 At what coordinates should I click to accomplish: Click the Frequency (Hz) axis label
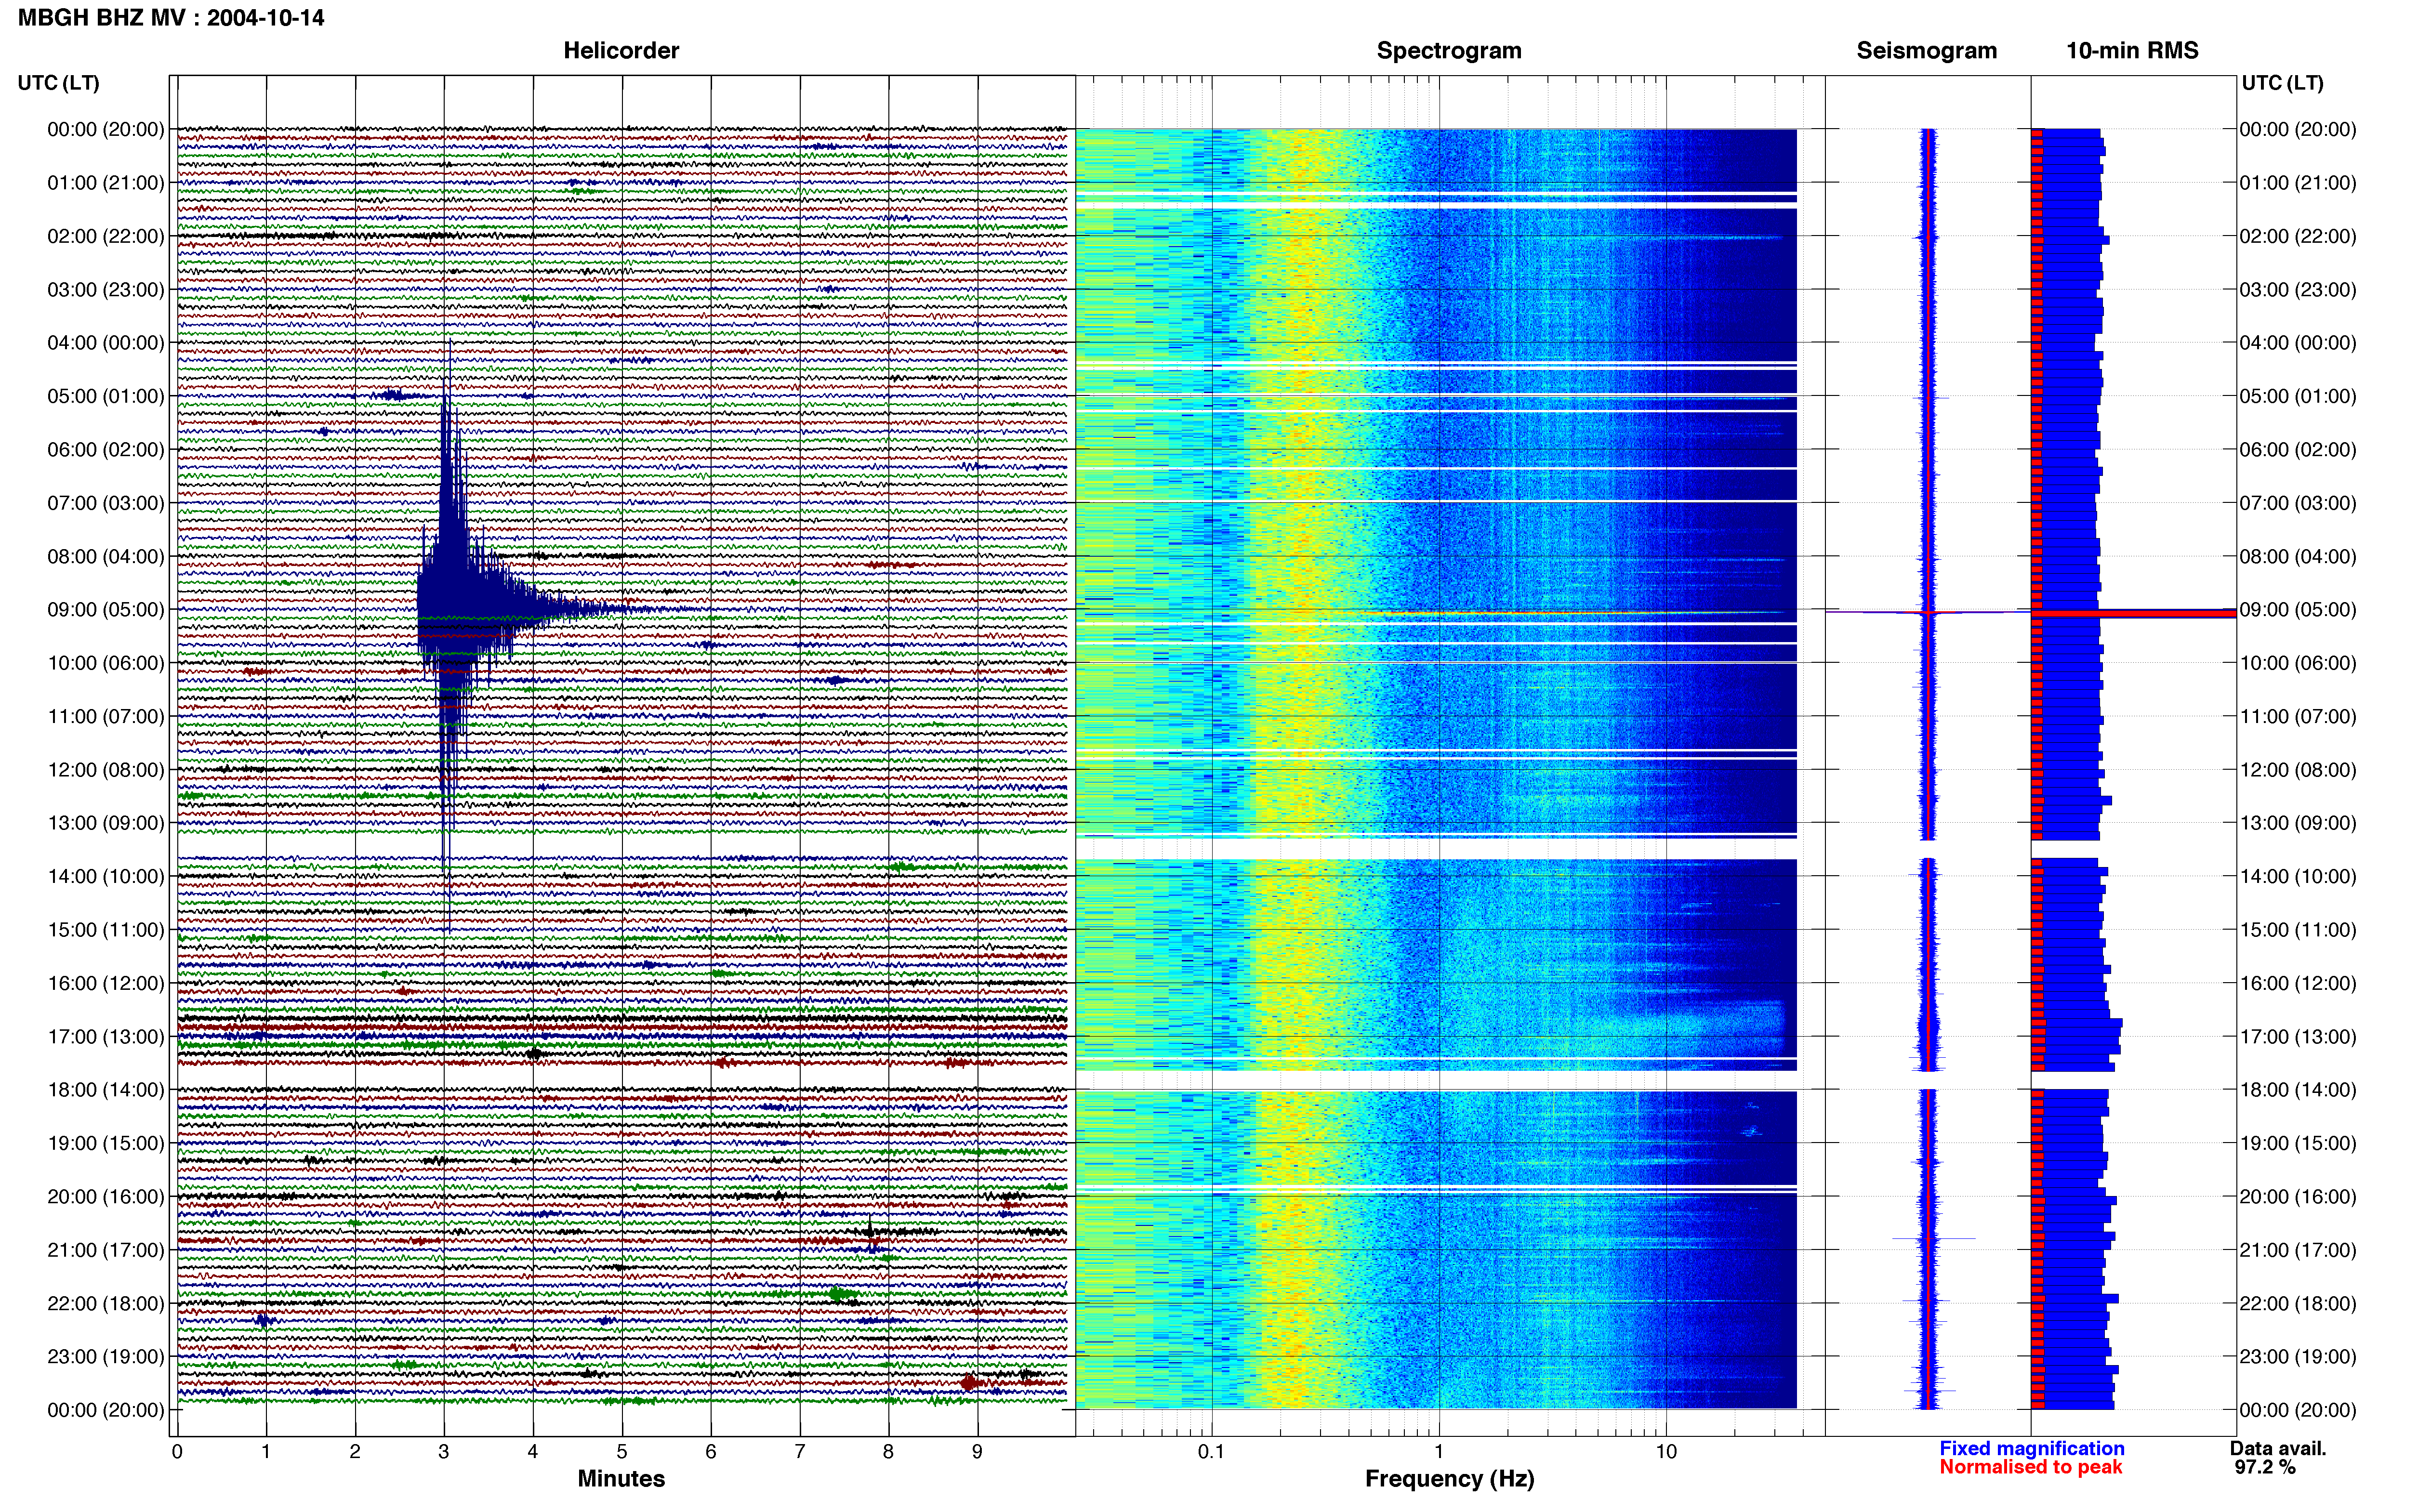click(x=1449, y=1479)
